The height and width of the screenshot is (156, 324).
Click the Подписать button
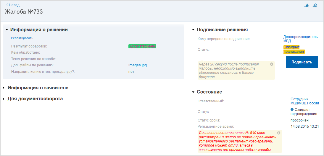tap(302, 62)
